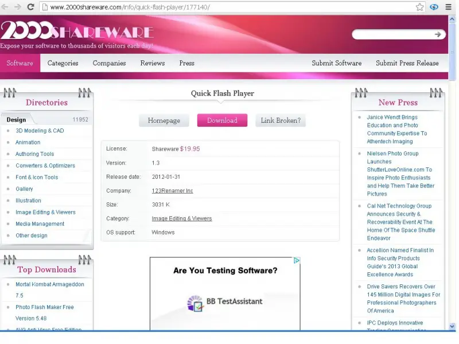Screen dimensions: 459x344
Task: Open the 123Renamer Inc company link
Action: coord(173,191)
